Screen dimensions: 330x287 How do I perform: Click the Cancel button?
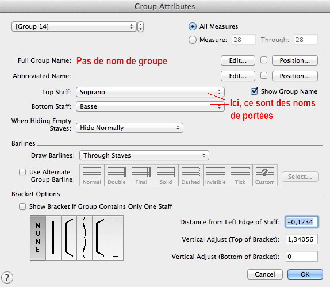(265, 274)
